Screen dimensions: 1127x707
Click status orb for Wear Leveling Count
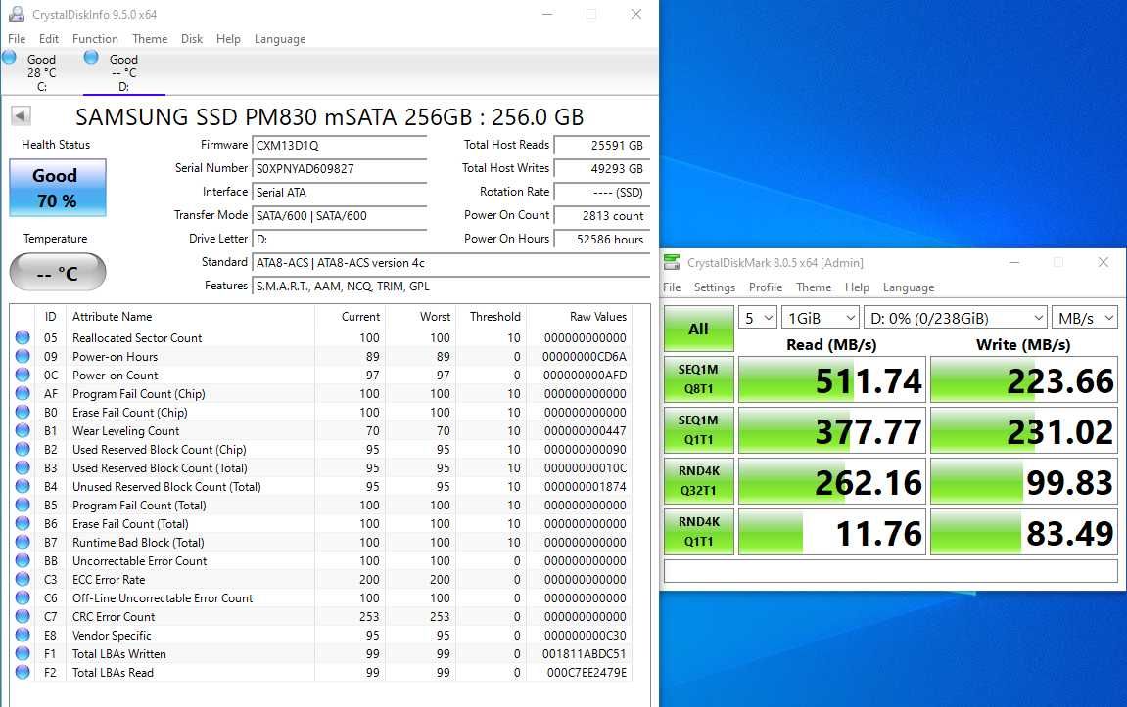point(23,430)
